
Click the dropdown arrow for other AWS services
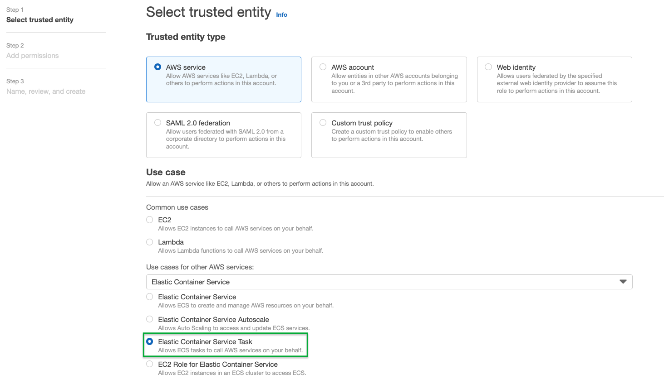click(623, 282)
